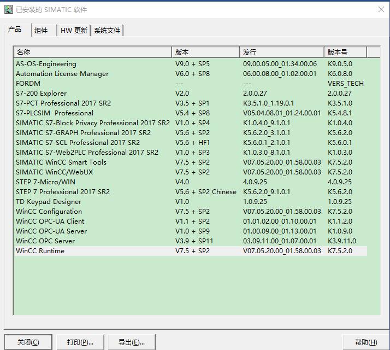This screenshot has height=350, width=390.
Task: Select the AS-OS-Engineering row
Action: pyautogui.click(x=46, y=64)
